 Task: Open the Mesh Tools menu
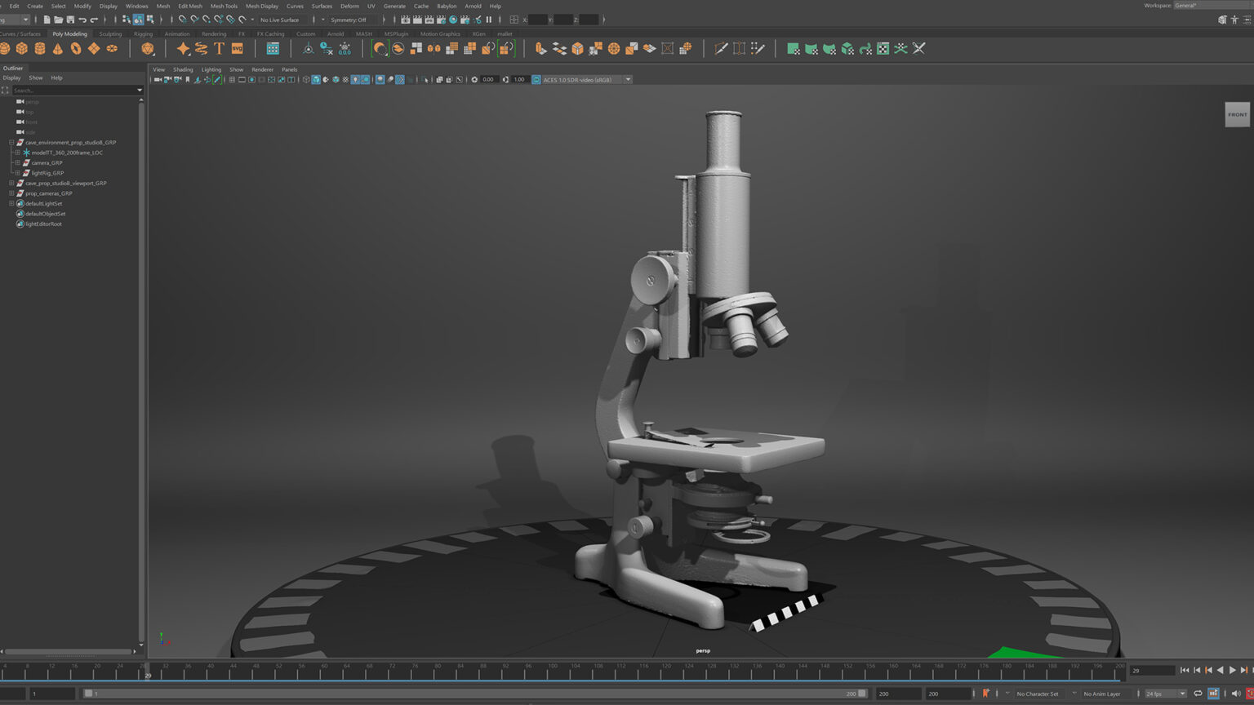[x=223, y=6]
